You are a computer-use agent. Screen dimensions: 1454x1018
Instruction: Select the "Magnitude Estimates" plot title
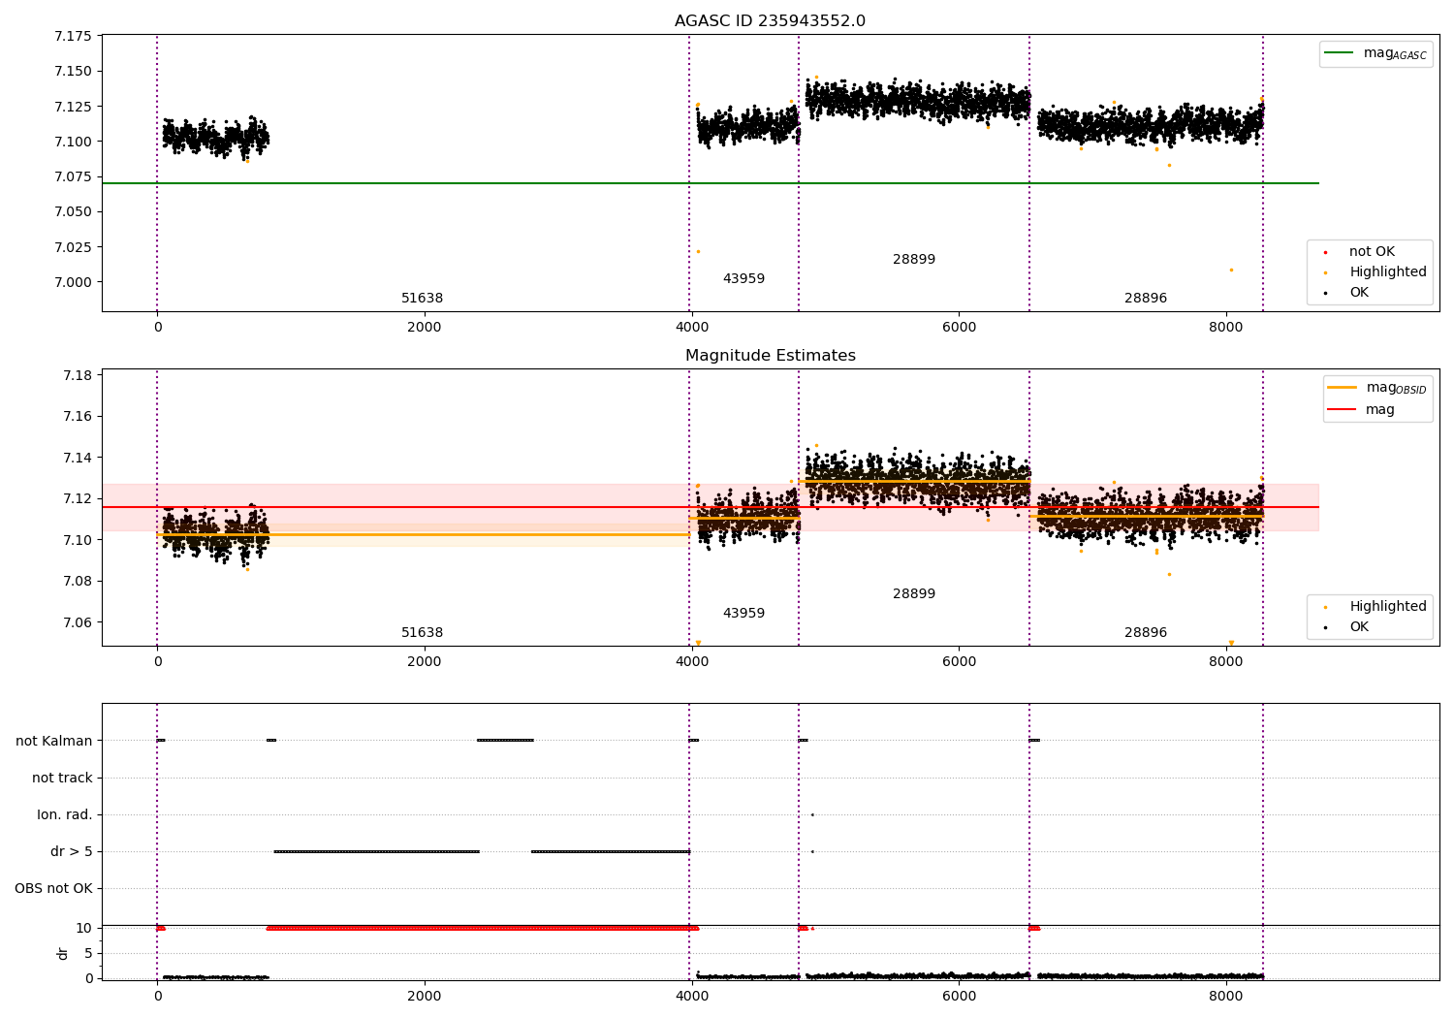point(770,356)
